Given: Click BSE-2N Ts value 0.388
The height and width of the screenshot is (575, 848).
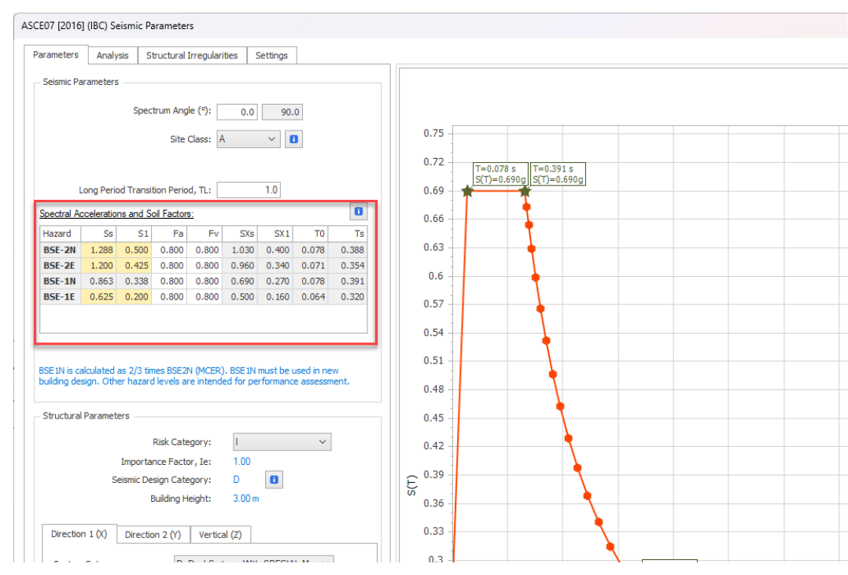Looking at the screenshot, I should coord(348,250).
